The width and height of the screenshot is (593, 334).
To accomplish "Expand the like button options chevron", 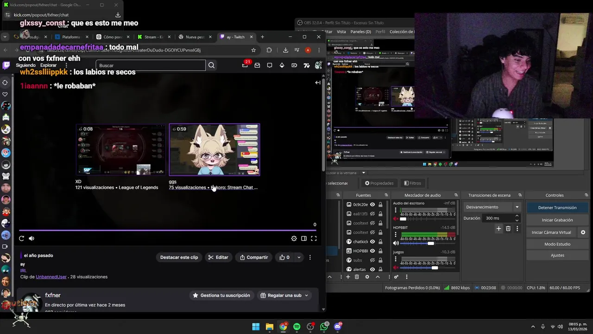I will pyautogui.click(x=299, y=257).
